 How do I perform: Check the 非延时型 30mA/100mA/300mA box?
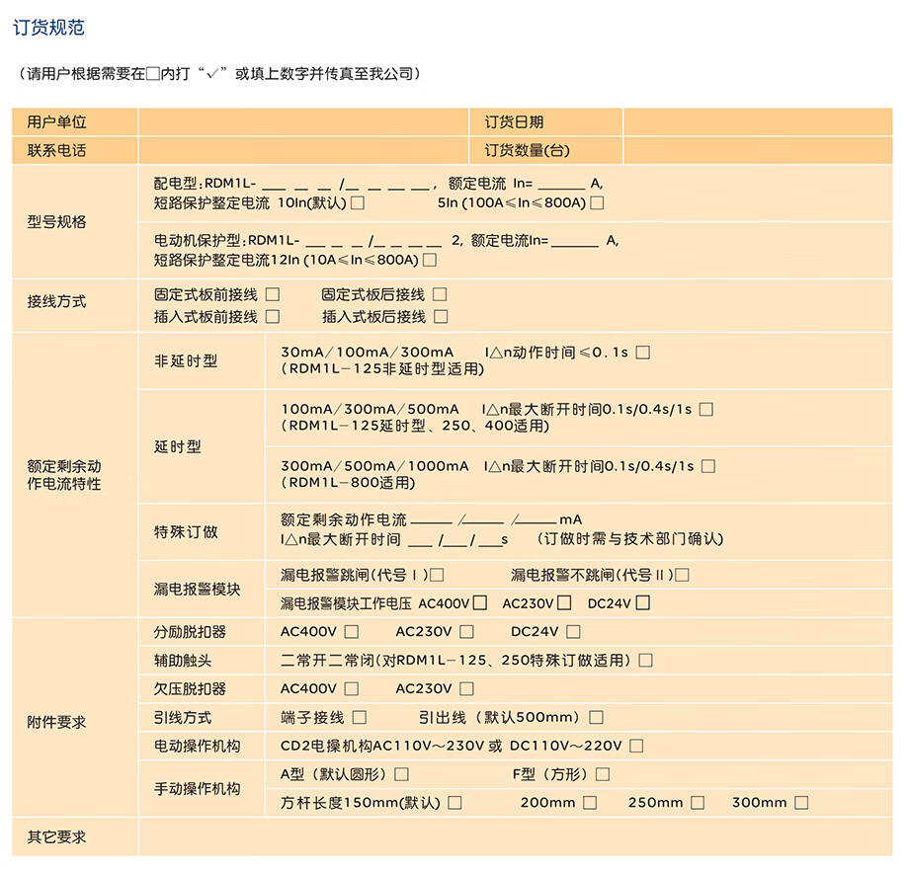pyautogui.click(x=643, y=353)
